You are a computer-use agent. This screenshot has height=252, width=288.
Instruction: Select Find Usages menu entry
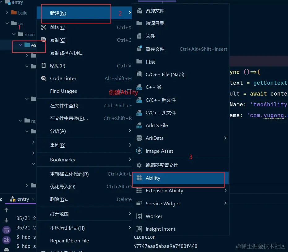click(x=84, y=91)
